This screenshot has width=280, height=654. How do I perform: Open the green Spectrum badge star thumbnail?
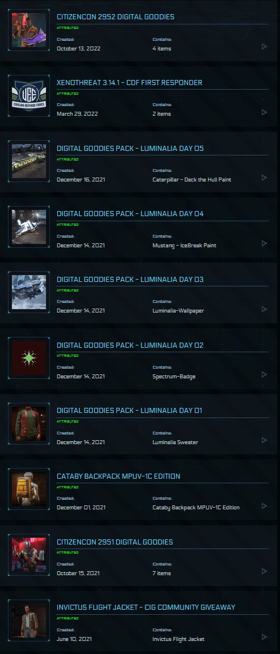pos(29,358)
